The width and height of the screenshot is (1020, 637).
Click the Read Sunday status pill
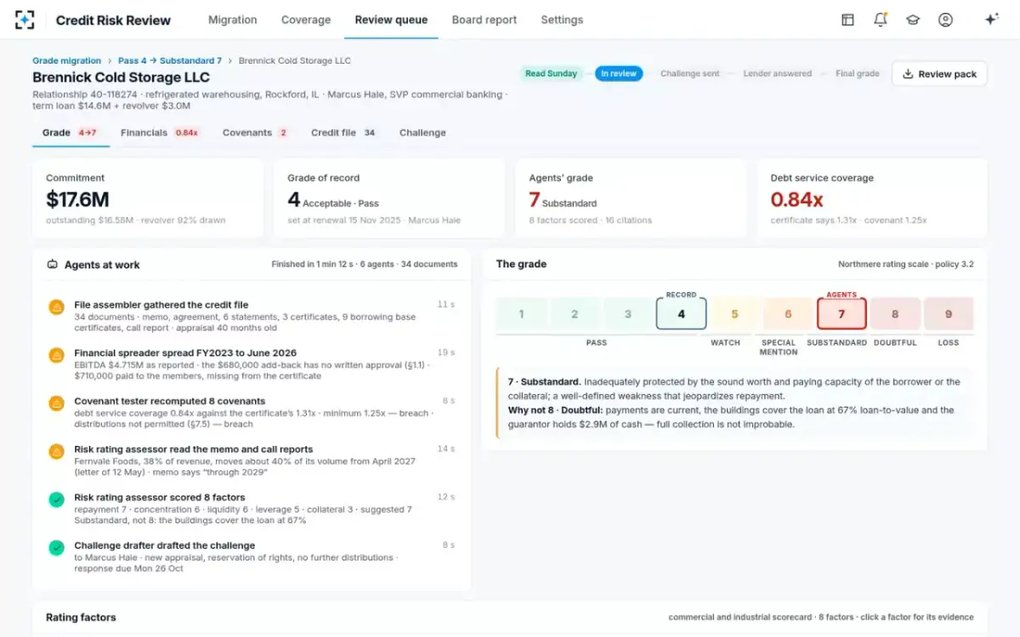click(551, 74)
